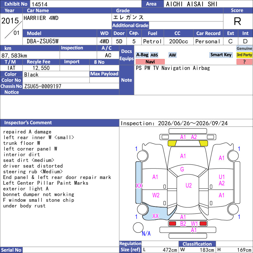
Task: Click the note PS PW TV Navigation Airbag
Action: pos(173,68)
